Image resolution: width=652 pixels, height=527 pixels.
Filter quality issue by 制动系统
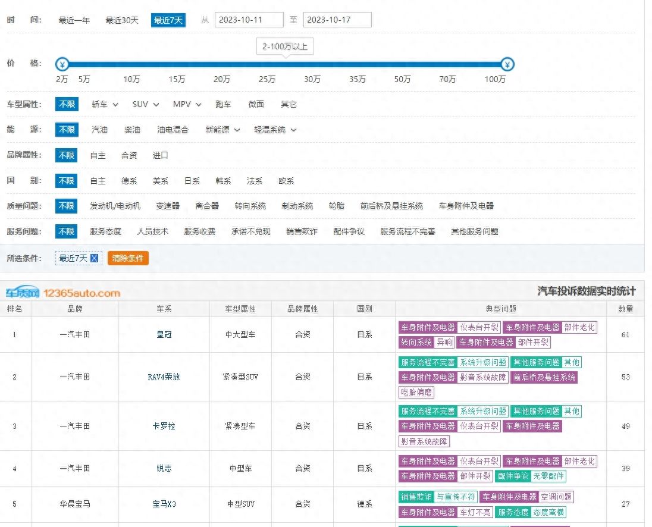point(297,206)
